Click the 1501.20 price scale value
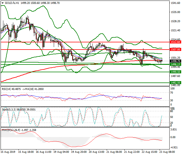Viewport: 182px width, 155px height. tap(176, 58)
